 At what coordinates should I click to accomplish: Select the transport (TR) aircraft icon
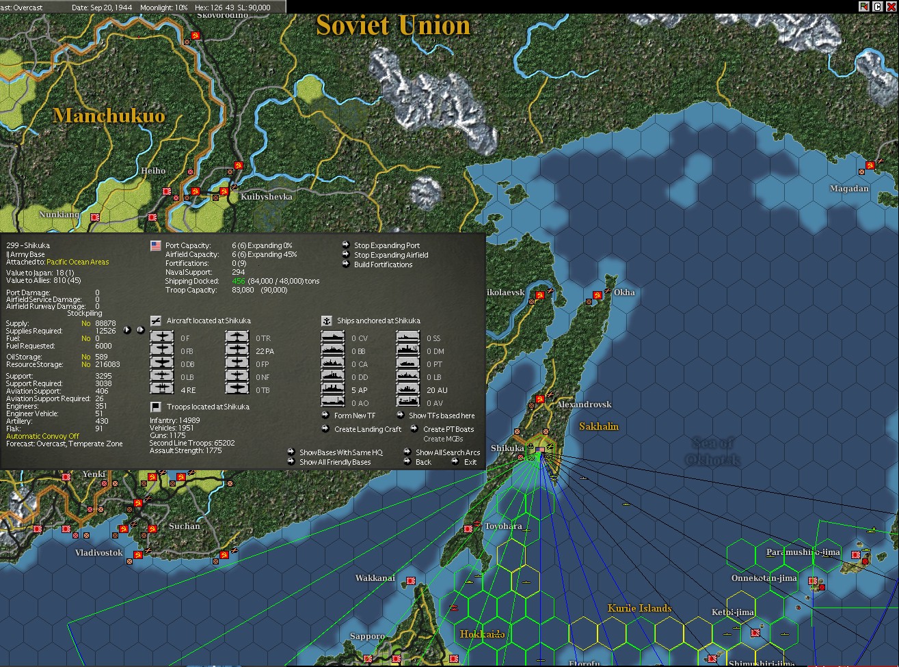coord(237,338)
